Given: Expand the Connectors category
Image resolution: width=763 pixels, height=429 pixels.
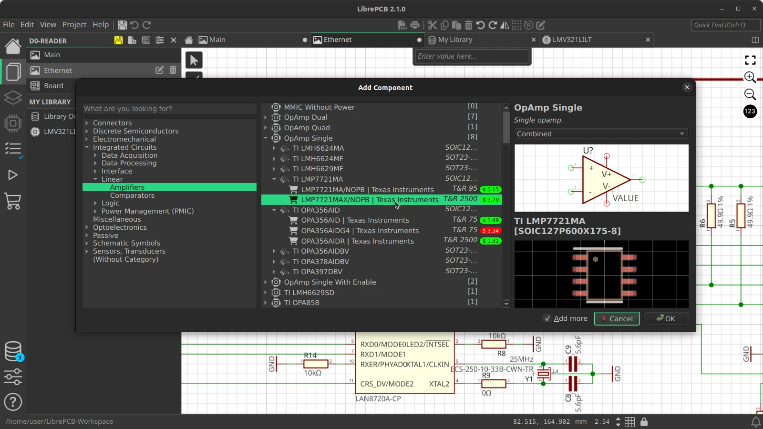Looking at the screenshot, I should [x=87, y=123].
